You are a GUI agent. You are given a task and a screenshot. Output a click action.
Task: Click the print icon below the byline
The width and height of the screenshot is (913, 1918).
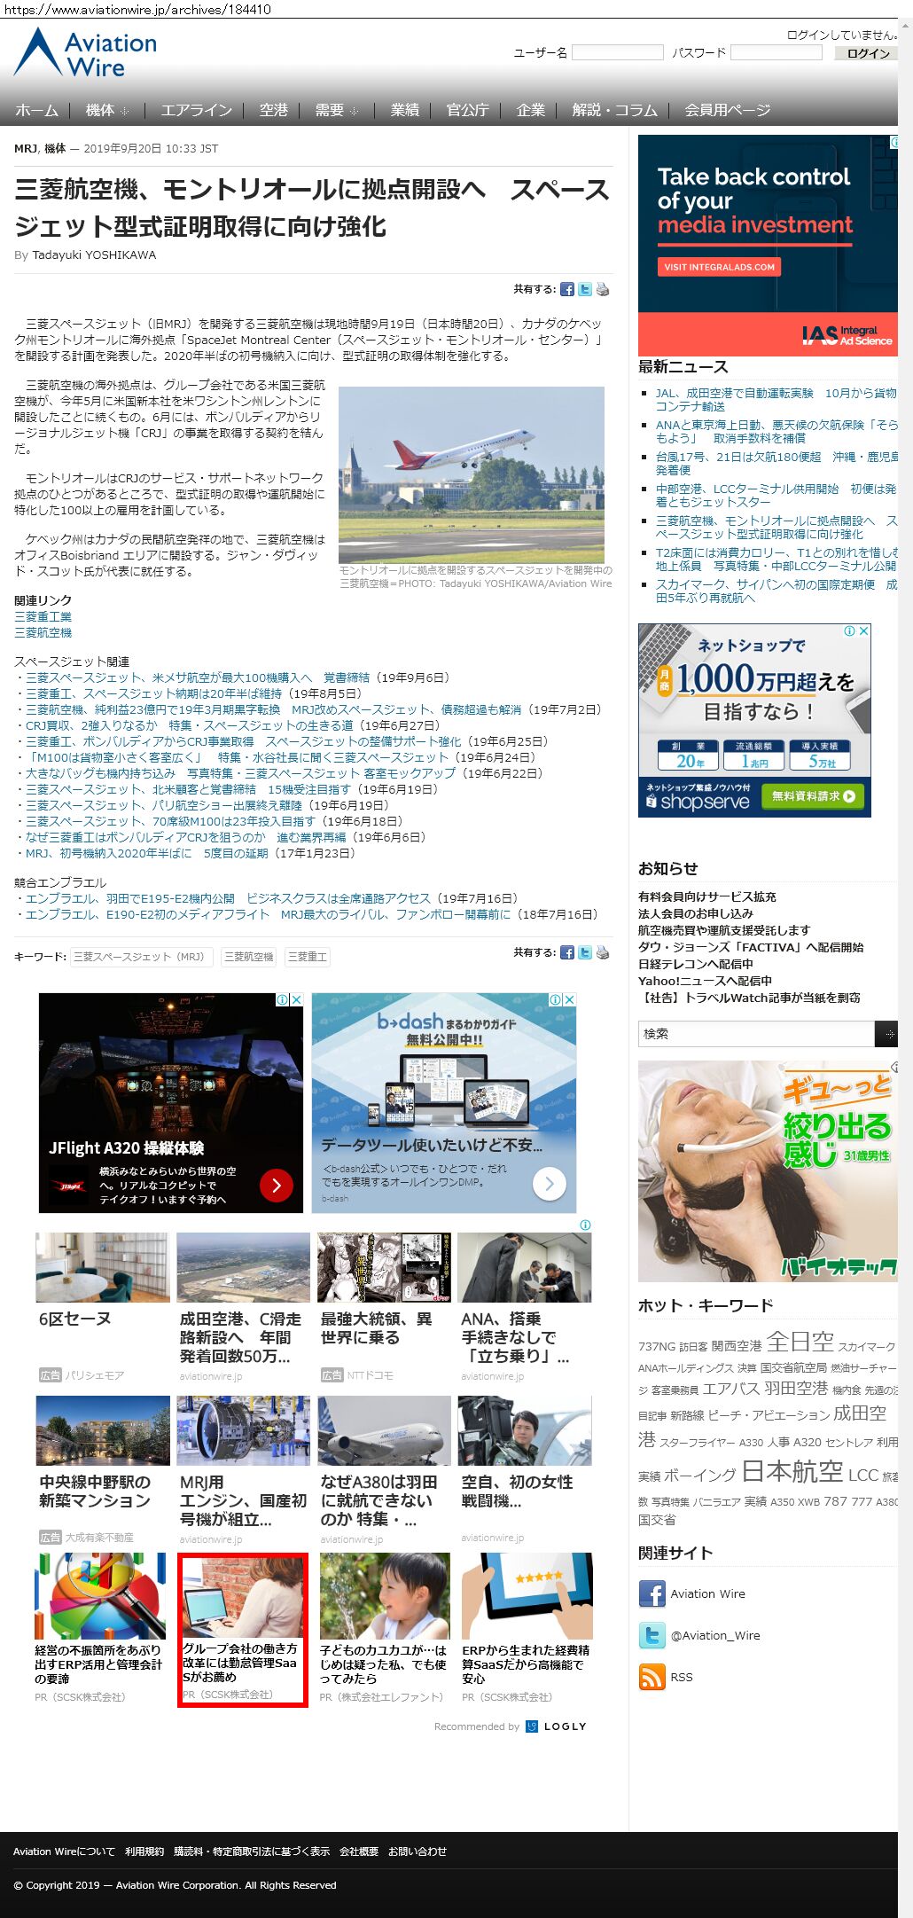point(603,289)
